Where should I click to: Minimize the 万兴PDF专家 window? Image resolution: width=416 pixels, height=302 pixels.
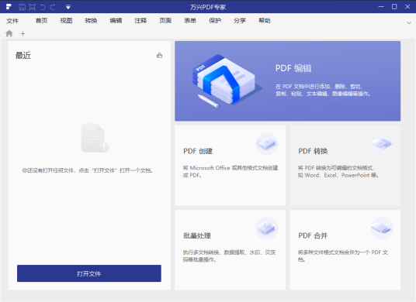tap(381, 7)
